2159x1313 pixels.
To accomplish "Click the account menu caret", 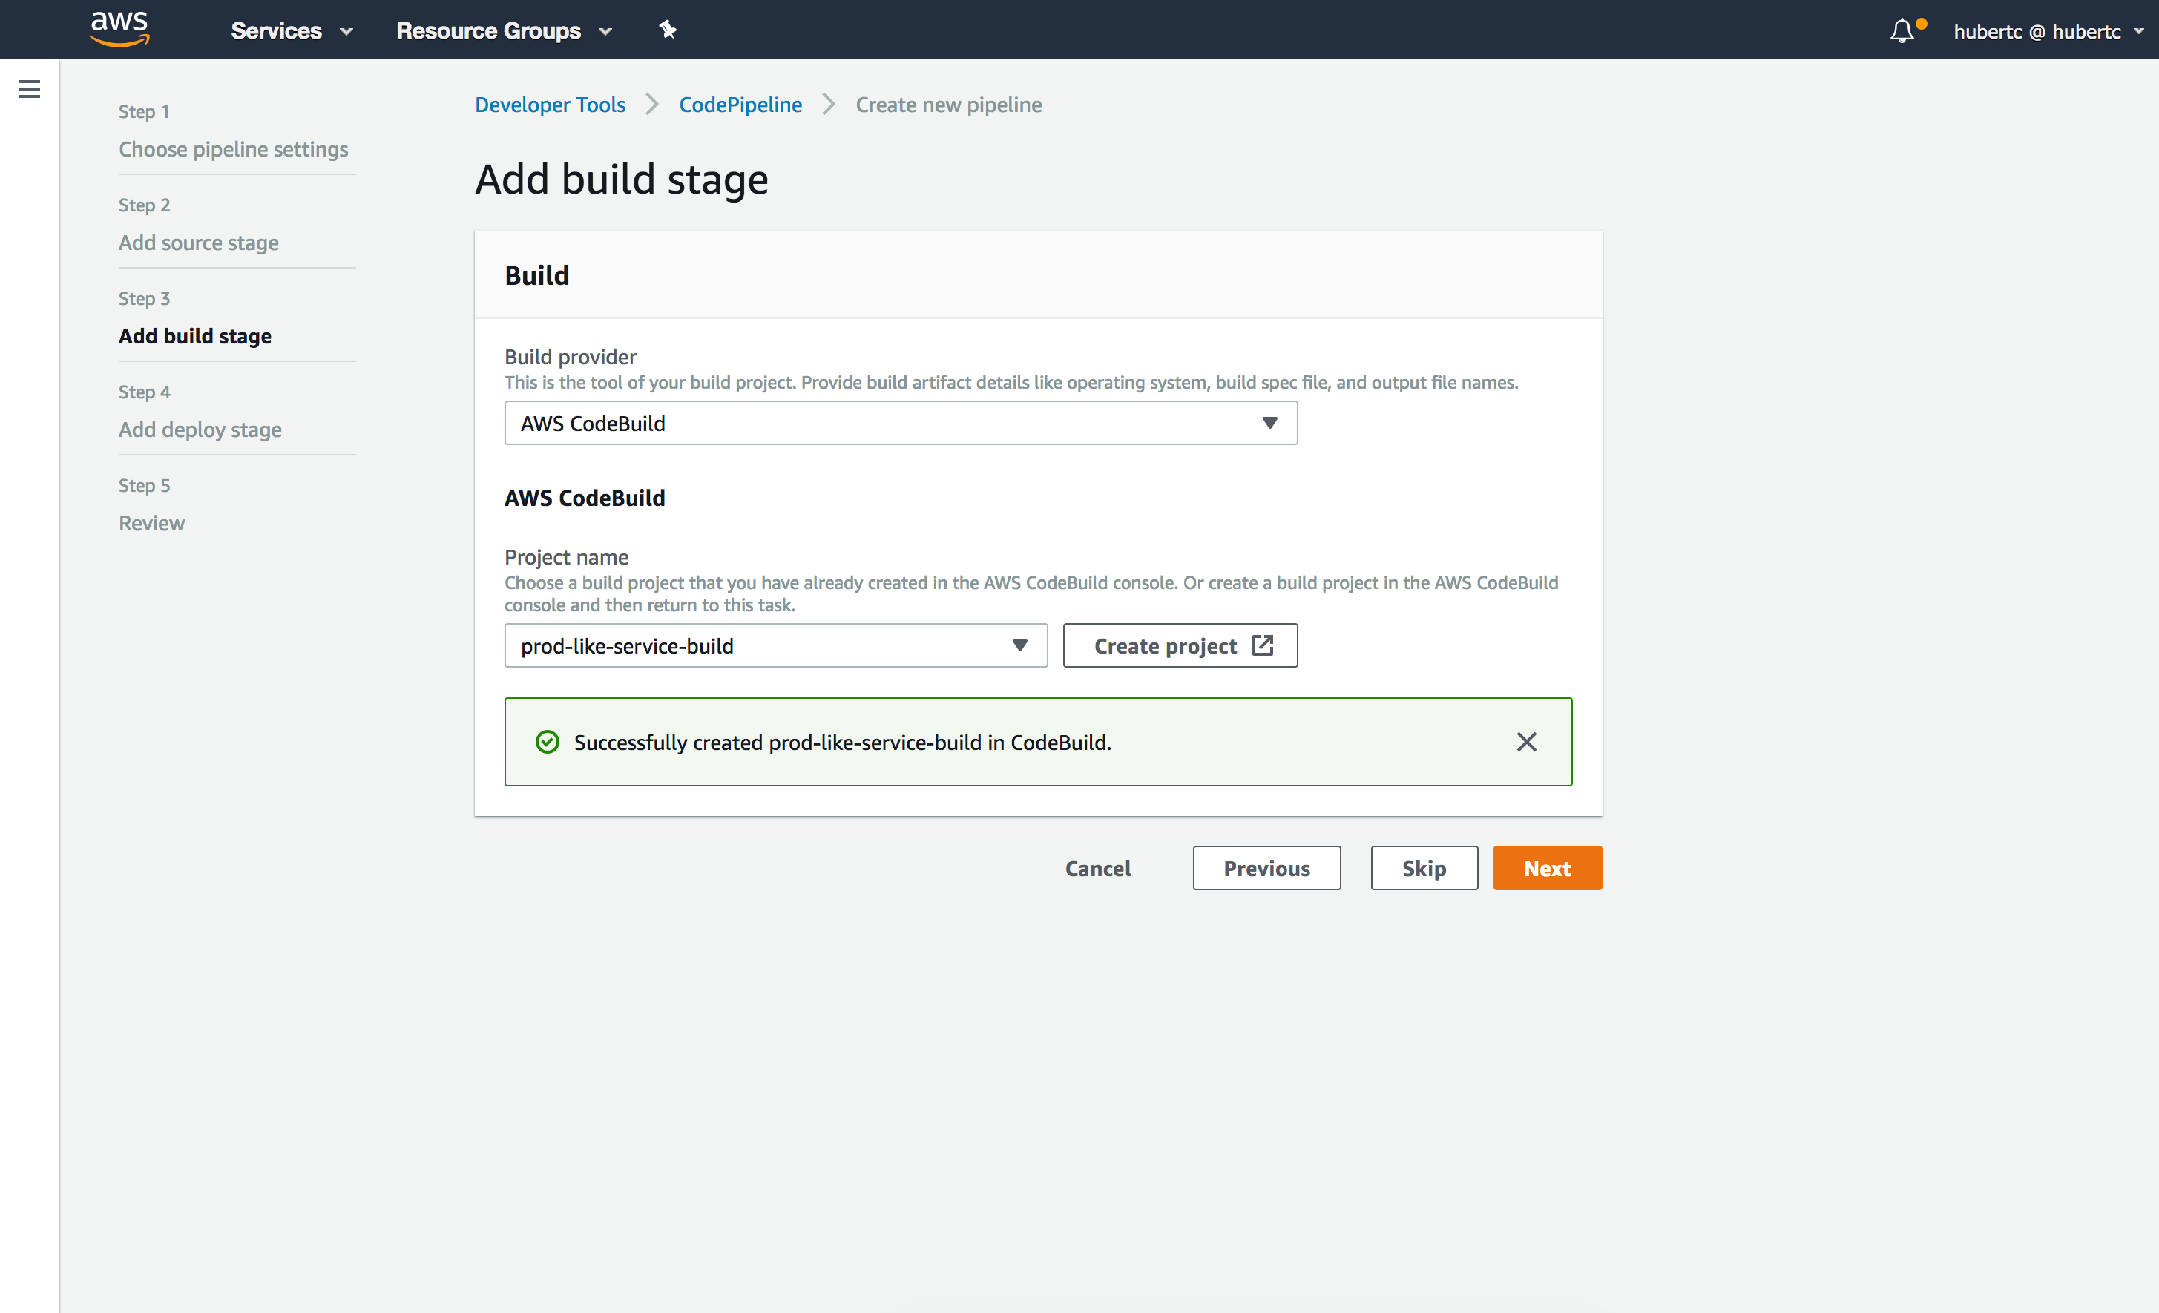I will (x=2139, y=32).
